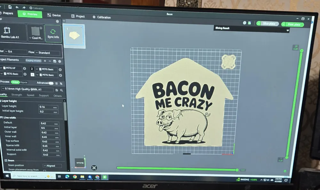Viewport: 320px width, 190px height.
Task: Open filament 4 PETG Basic dropdown
Action: click(47, 75)
